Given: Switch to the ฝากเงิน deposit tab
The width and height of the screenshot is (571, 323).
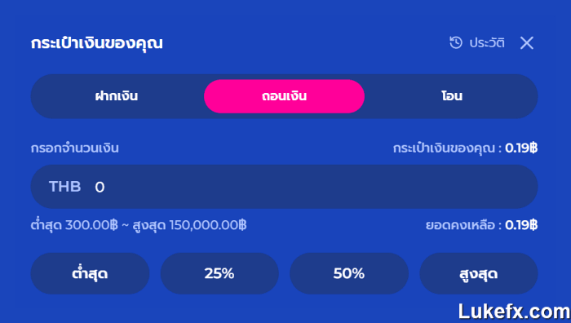Looking at the screenshot, I should click(117, 96).
